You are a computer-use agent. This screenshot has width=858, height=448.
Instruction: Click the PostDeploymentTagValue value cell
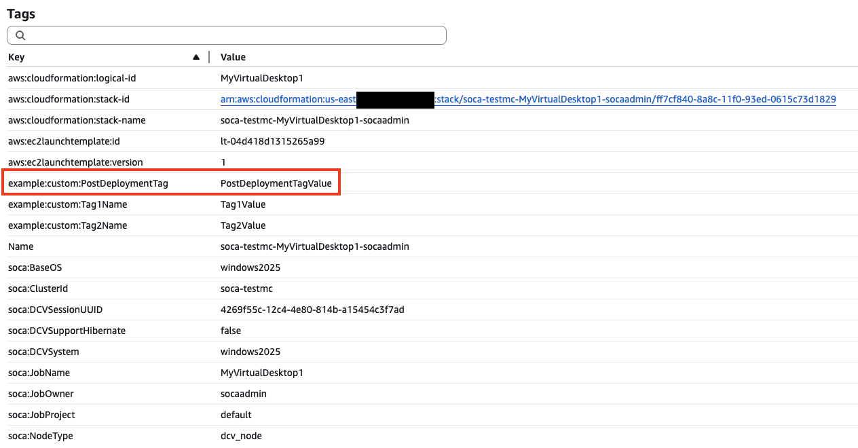[276, 183]
